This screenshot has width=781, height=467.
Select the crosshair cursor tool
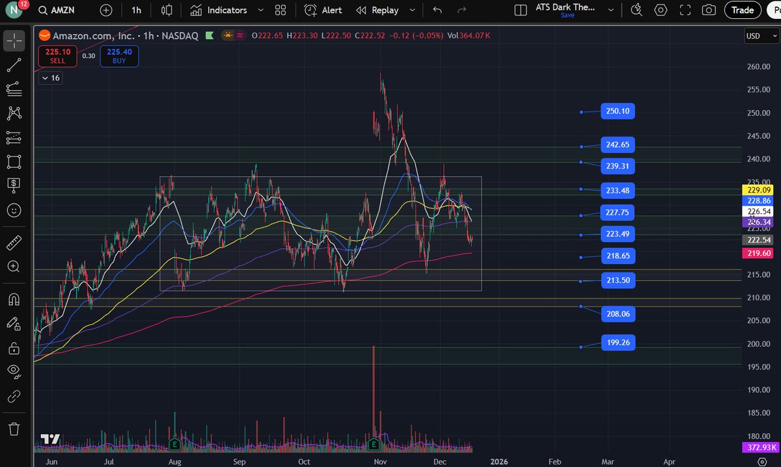pos(14,40)
